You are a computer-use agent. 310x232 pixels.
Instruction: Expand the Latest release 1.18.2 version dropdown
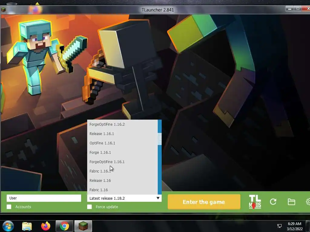point(124,198)
